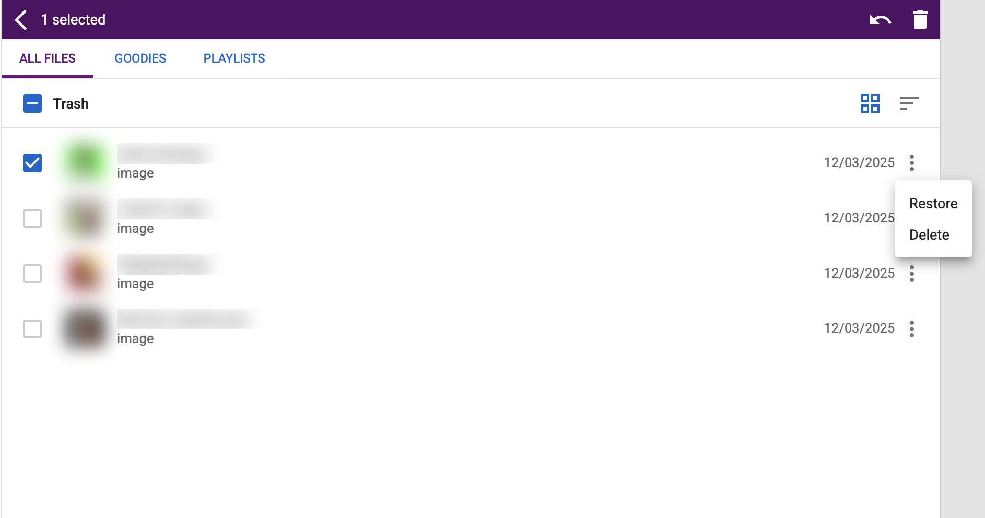Screen dimensions: 985x518
Task: Open the three-dot menu for the red-orange thumbnail row
Action: (912, 274)
